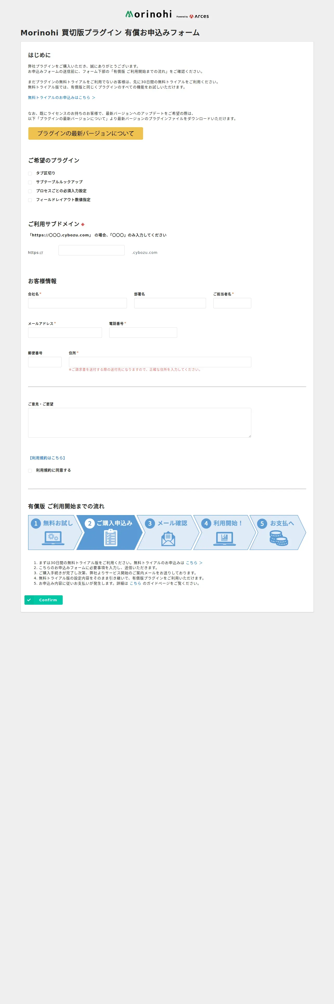334x1004 pixels.
Task: Click the Arces logo beside Powered by
Action: [x=199, y=16]
